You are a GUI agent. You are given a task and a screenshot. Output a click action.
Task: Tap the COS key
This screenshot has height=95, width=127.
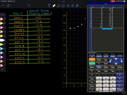point(106,71)
